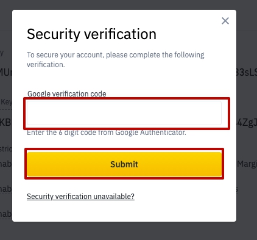This screenshot has height=240, width=257.
Task: Follow the underlined unavailable verification link
Action: point(80,197)
